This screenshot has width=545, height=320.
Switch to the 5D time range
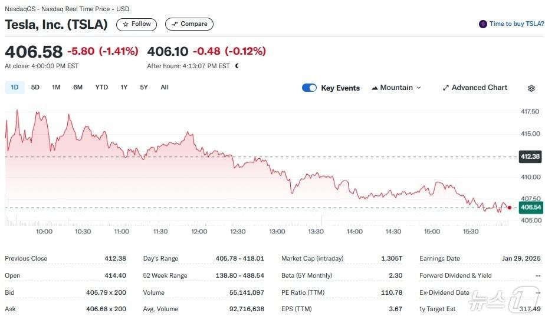pyautogui.click(x=35, y=88)
